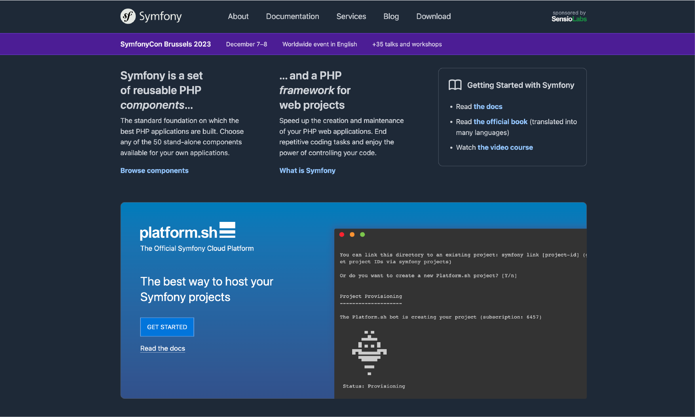Visit the SensioLabs sponsor link
The width and height of the screenshot is (695, 417).
569,16
